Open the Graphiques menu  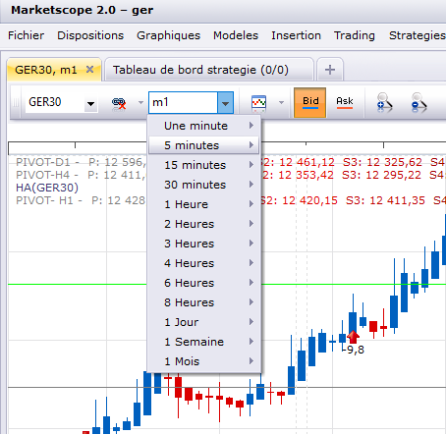coord(168,35)
